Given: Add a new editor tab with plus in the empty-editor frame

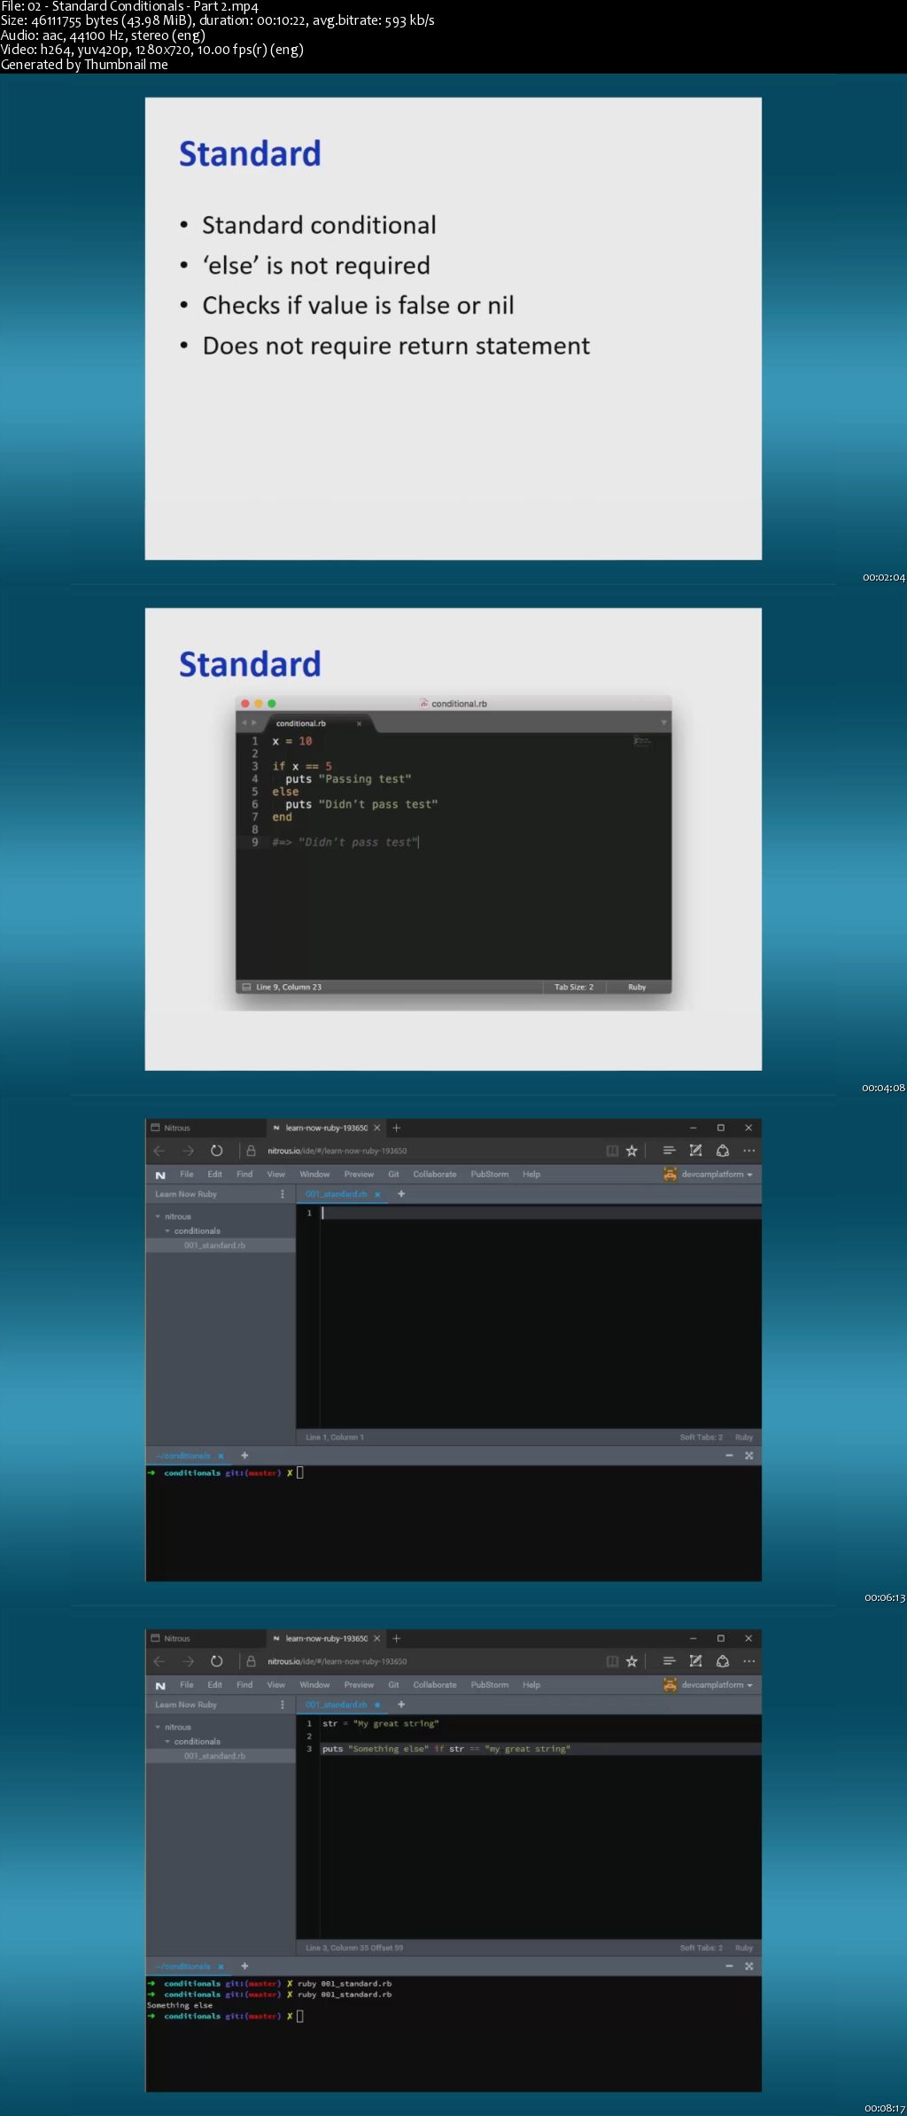Looking at the screenshot, I should (401, 1194).
